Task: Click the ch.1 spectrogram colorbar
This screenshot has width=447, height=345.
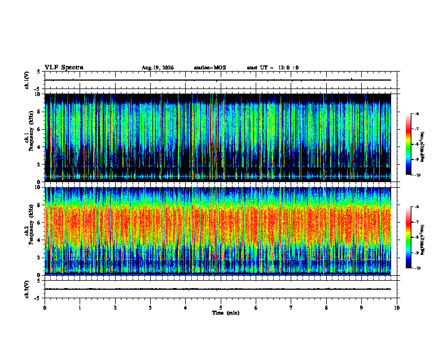Action: (x=408, y=144)
